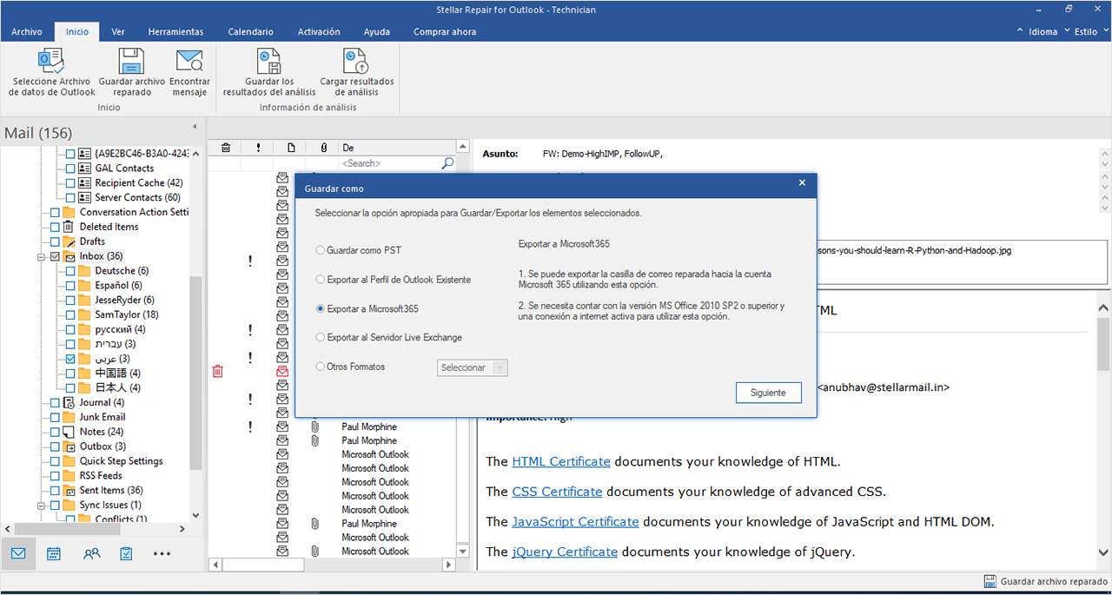Click Guardar los resultados del análisis icon

coord(268,62)
